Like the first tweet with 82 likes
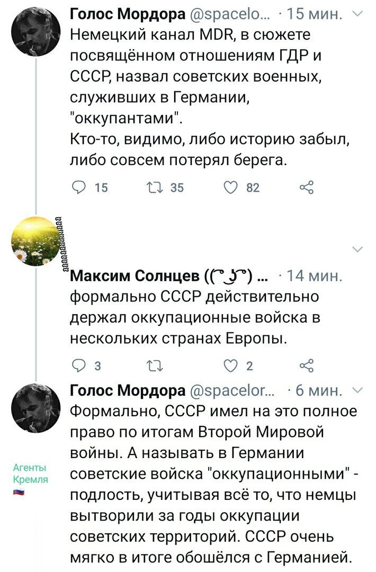 (231, 187)
